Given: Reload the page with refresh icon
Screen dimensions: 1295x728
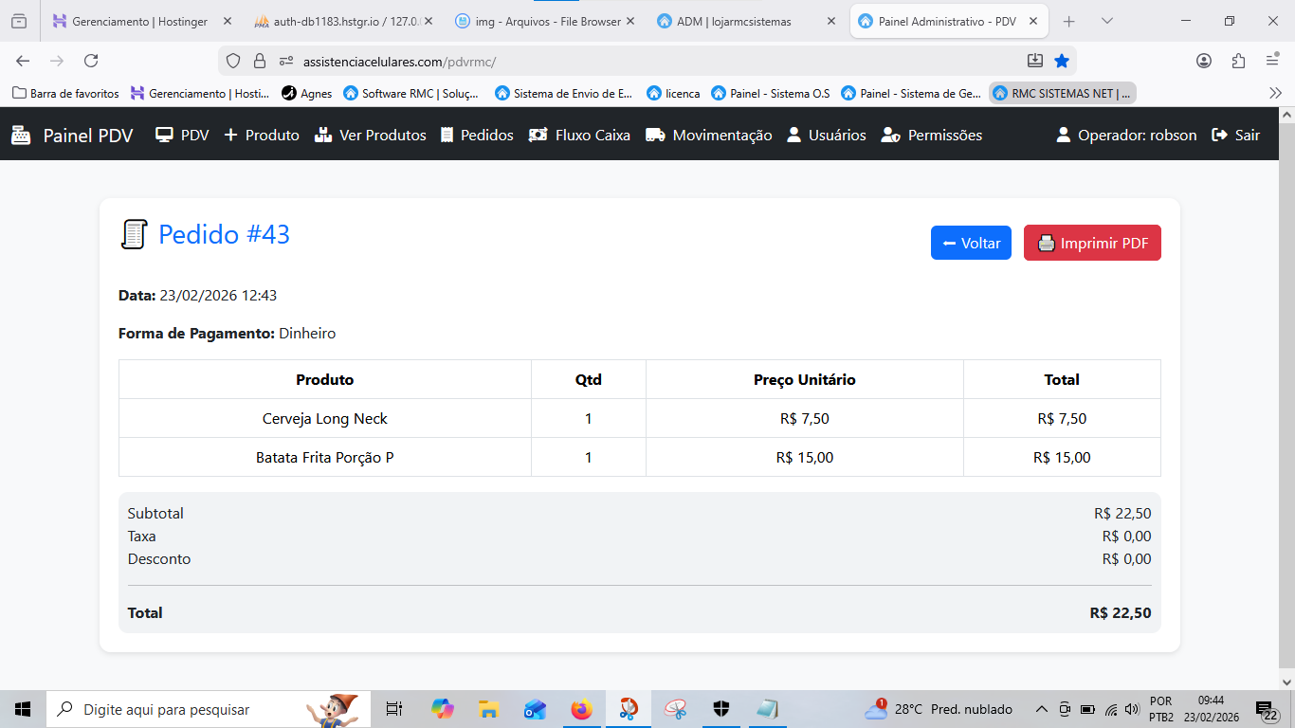Looking at the screenshot, I should tap(91, 61).
